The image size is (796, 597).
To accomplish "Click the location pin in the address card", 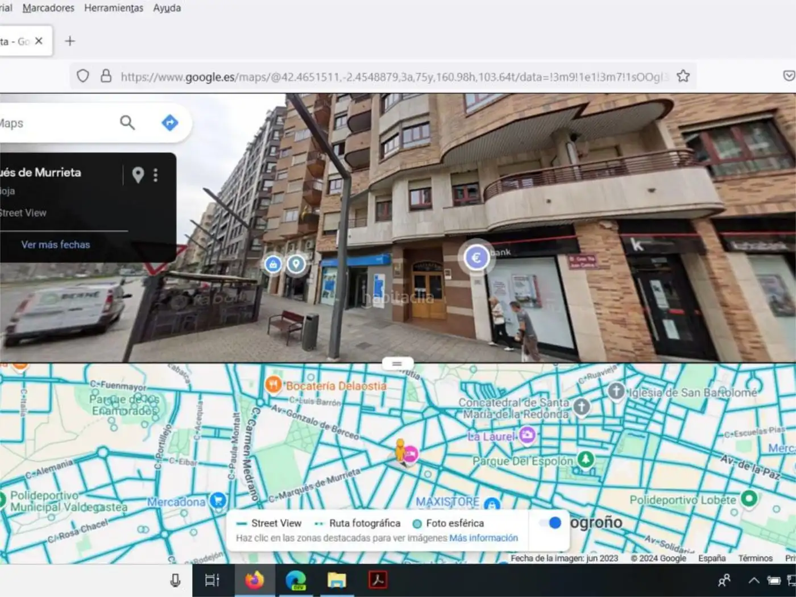I will pyautogui.click(x=138, y=175).
